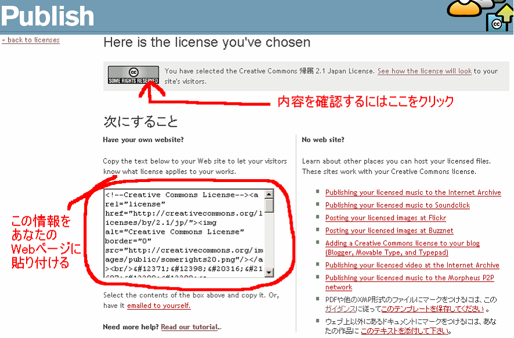Open 'See how the license will look' link

tap(425, 71)
